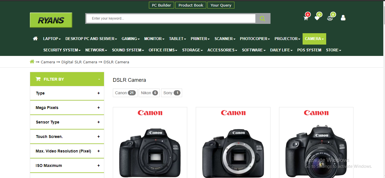The height and width of the screenshot is (178, 385).
Task: Open the user account icon
Action: (x=343, y=18)
